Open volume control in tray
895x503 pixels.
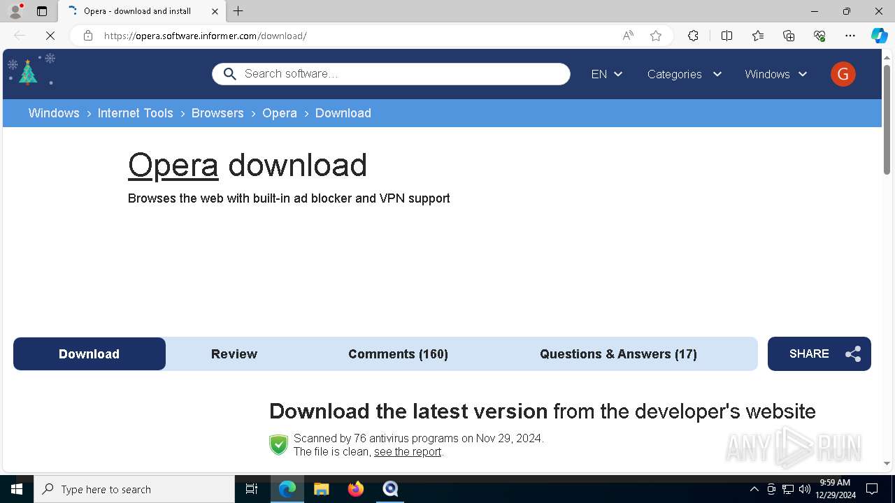click(805, 489)
